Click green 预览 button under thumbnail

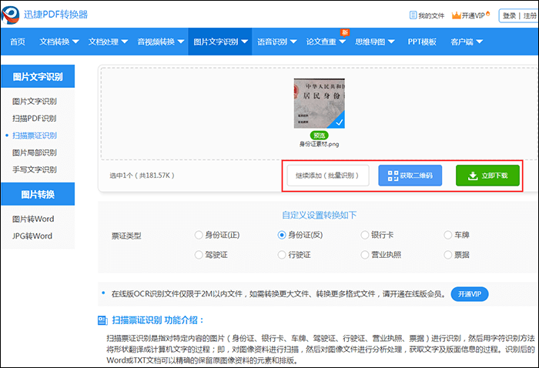320,135
